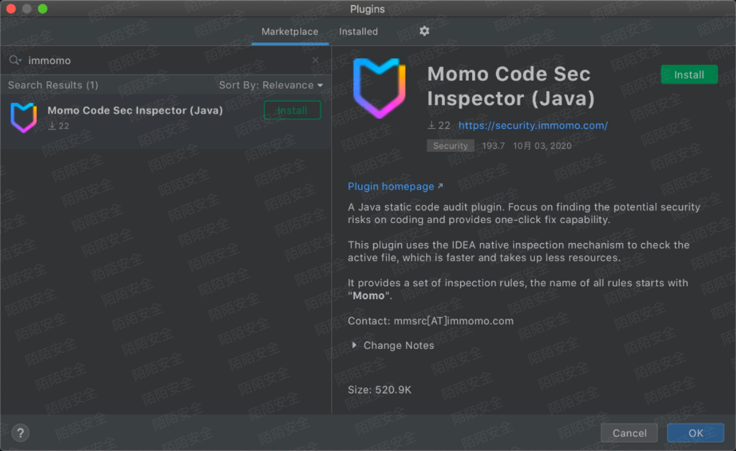
Task: Open the help question mark button
Action: click(x=20, y=433)
